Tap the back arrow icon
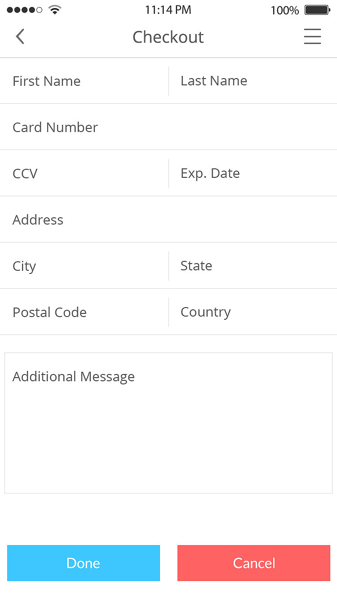 (20, 37)
